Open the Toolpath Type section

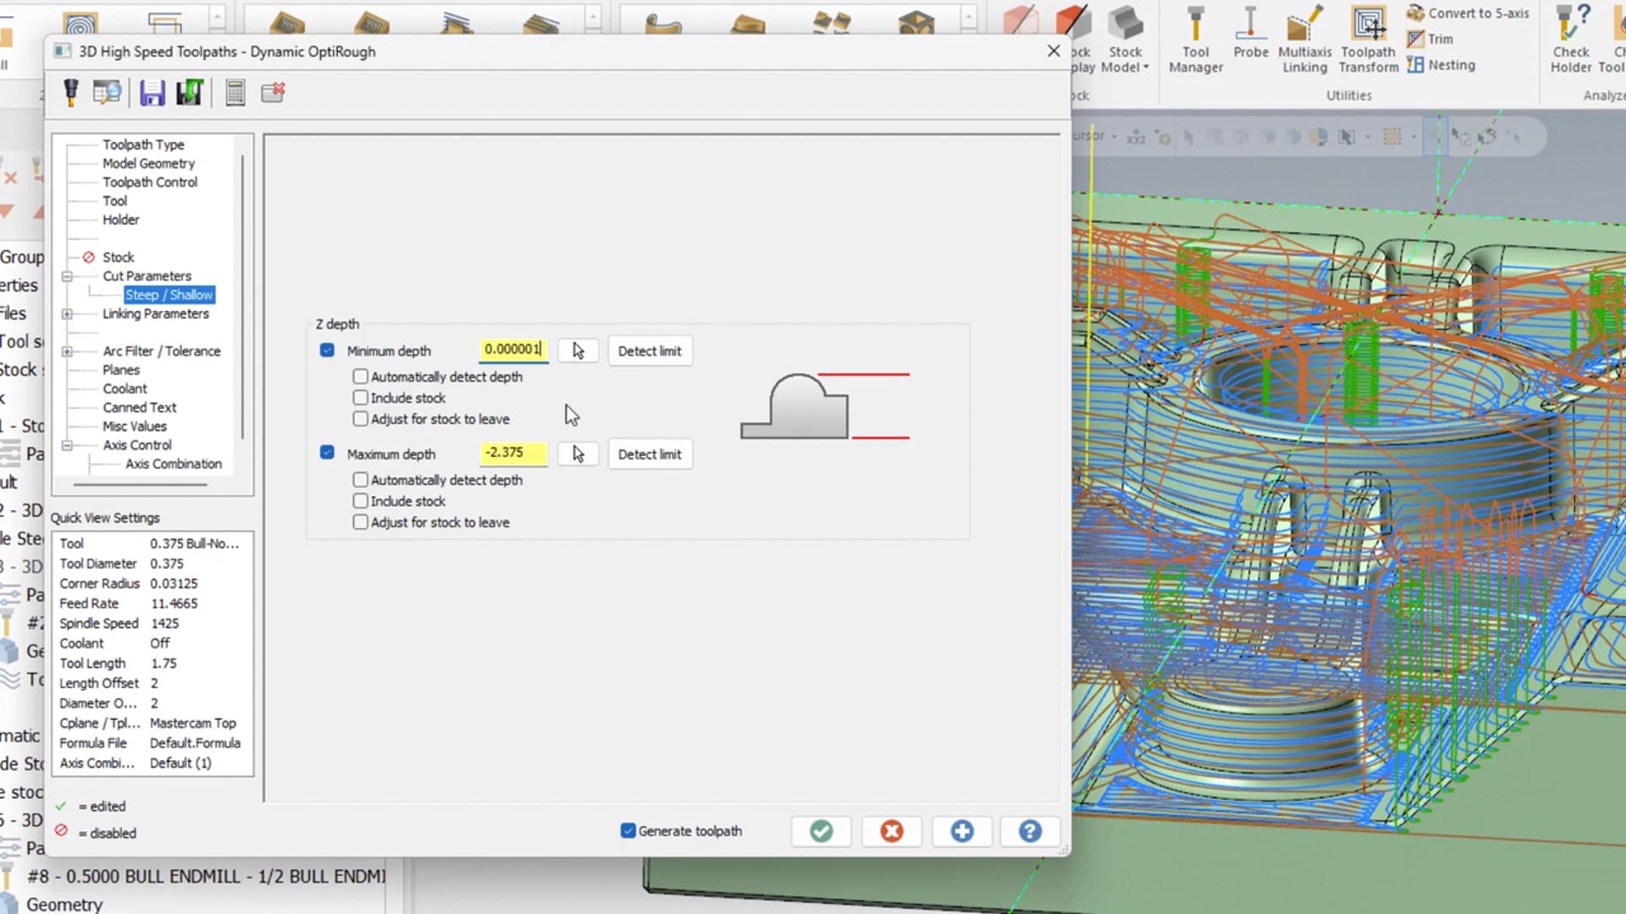(x=143, y=143)
